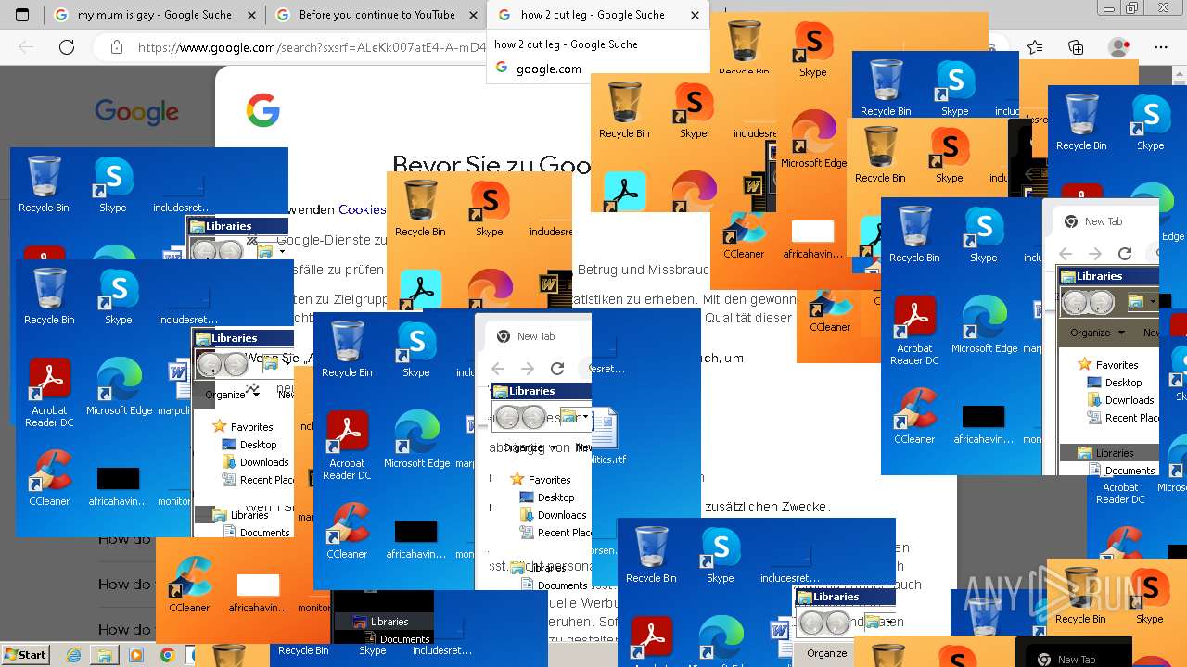
Task: Click "google.com" in the tab preview card
Action: [548, 69]
